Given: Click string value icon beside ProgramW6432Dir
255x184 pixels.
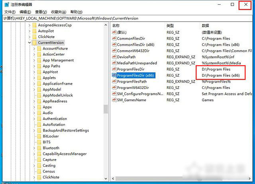Looking at the screenshot, I should coord(114,87).
